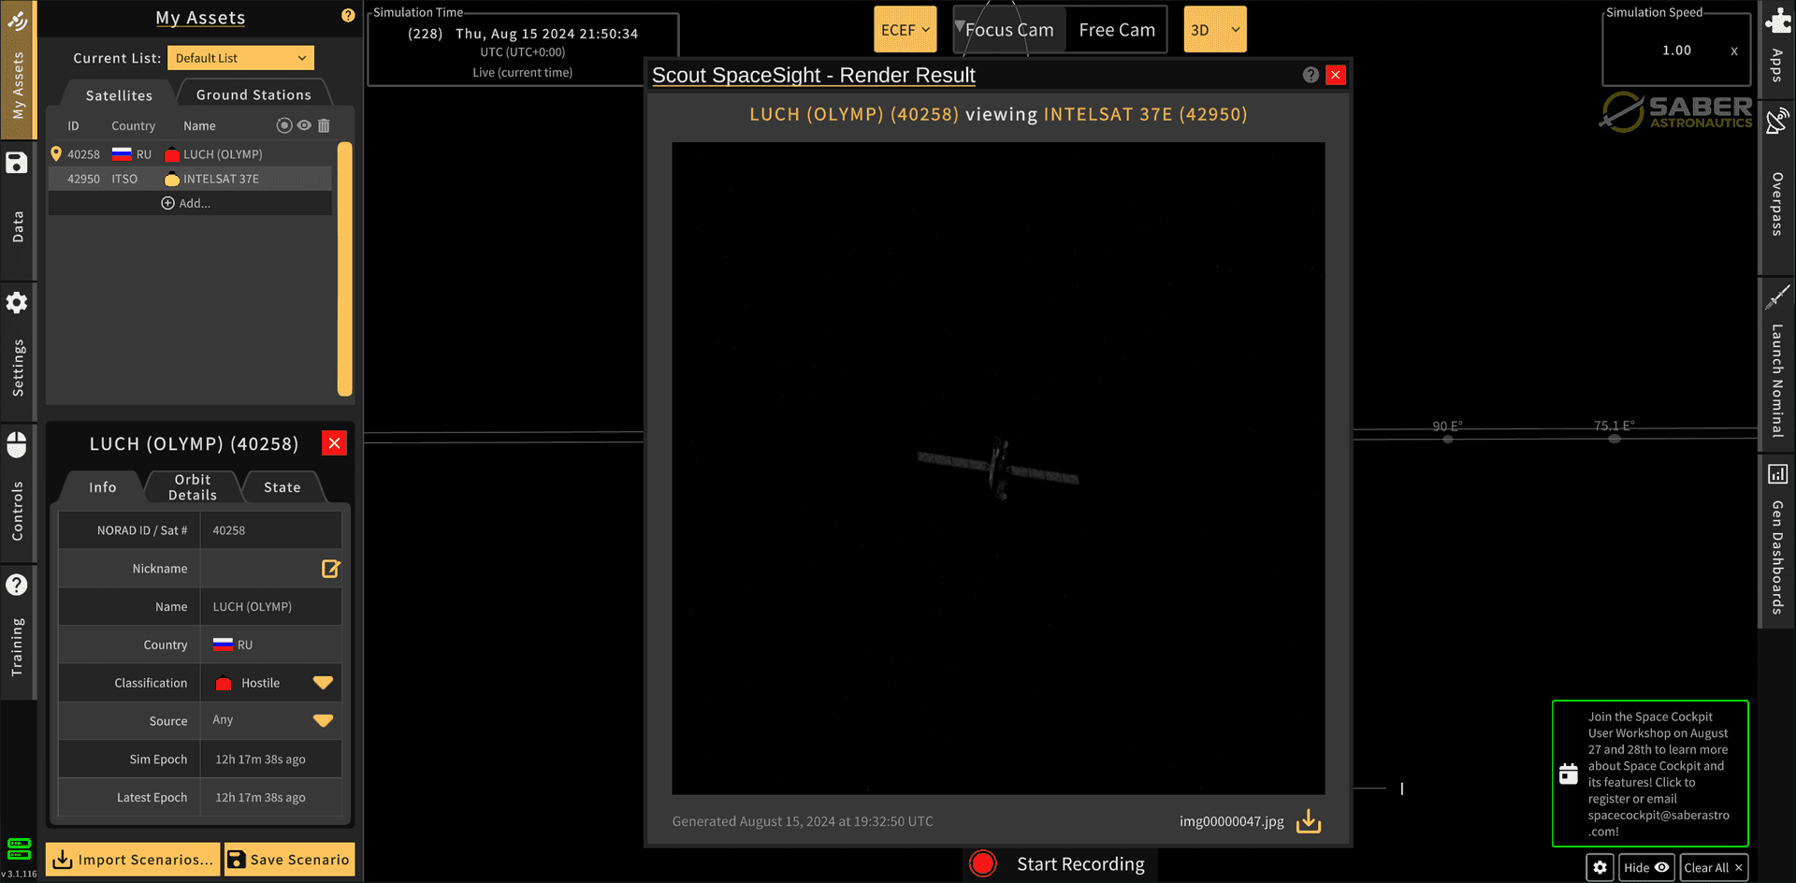The height and width of the screenshot is (883, 1796).
Task: Open the 3D view mode dropdown
Action: pos(1215,30)
